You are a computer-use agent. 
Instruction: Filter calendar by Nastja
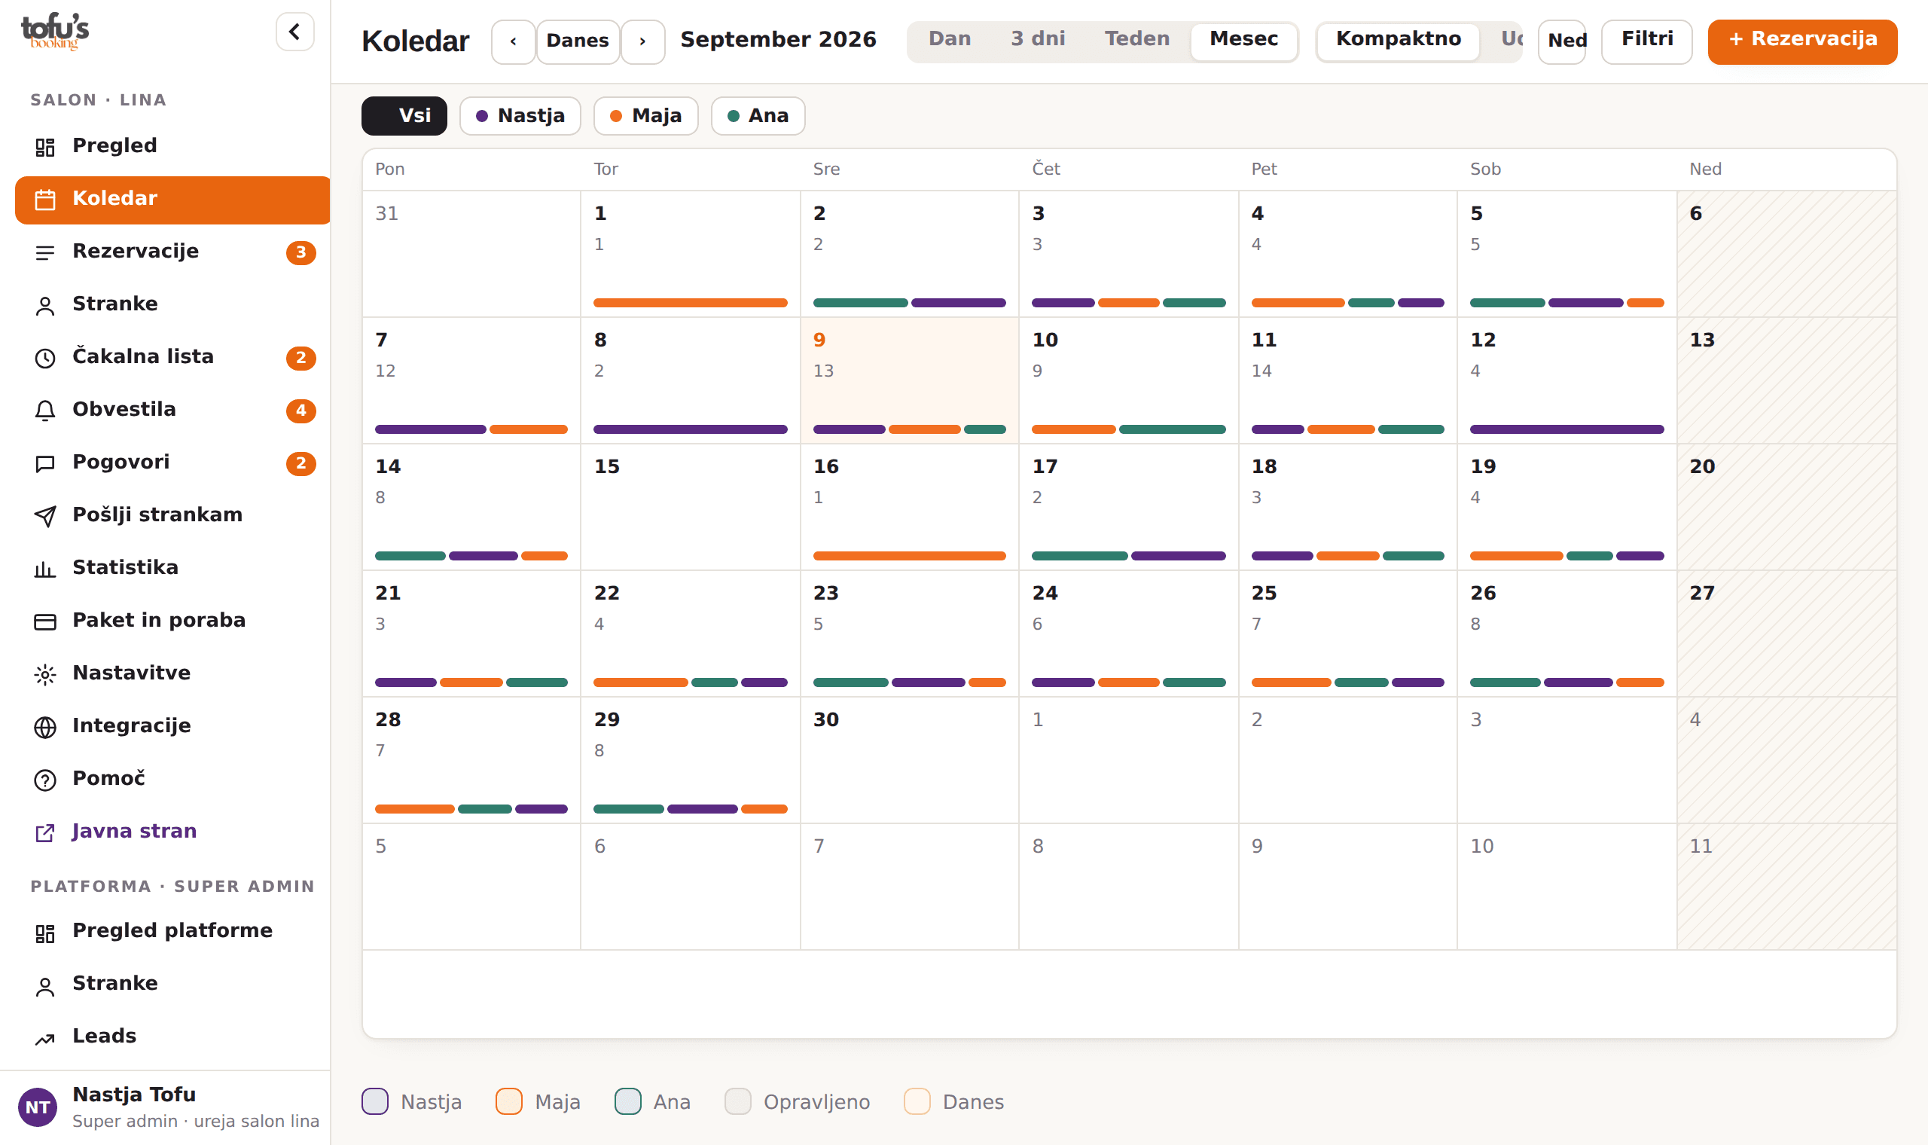coord(520,116)
